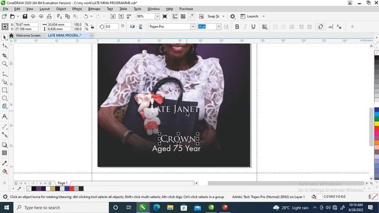Select the Freehand tool

click(4, 74)
